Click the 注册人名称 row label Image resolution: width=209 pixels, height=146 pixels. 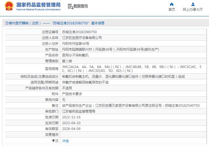tap(50, 38)
